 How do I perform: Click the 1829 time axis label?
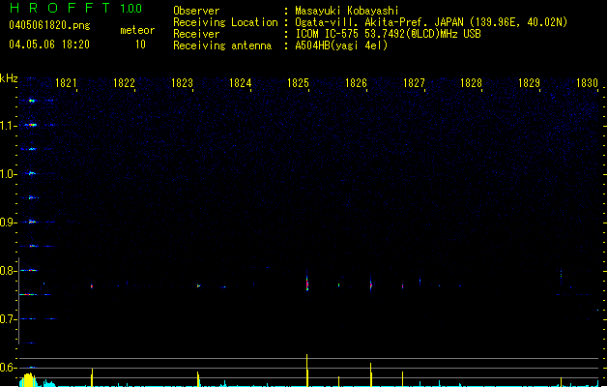[x=529, y=83]
